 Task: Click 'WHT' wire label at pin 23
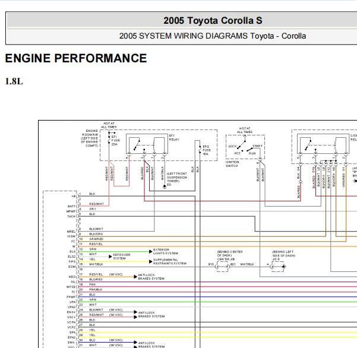point(93,305)
